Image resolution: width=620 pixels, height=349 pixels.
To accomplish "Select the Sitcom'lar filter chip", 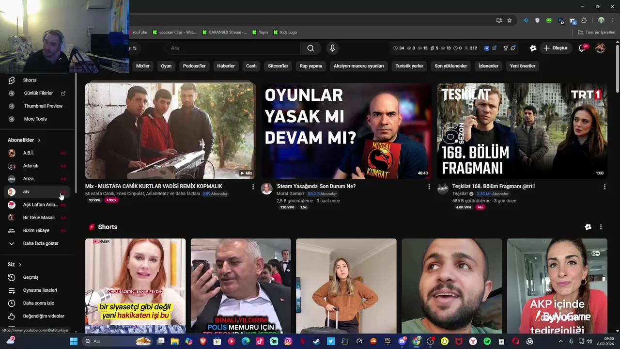I will pos(278,66).
